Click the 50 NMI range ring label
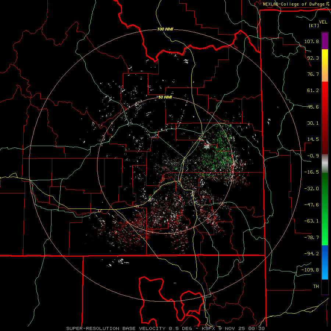The height and width of the screenshot is (331, 331). click(165, 97)
